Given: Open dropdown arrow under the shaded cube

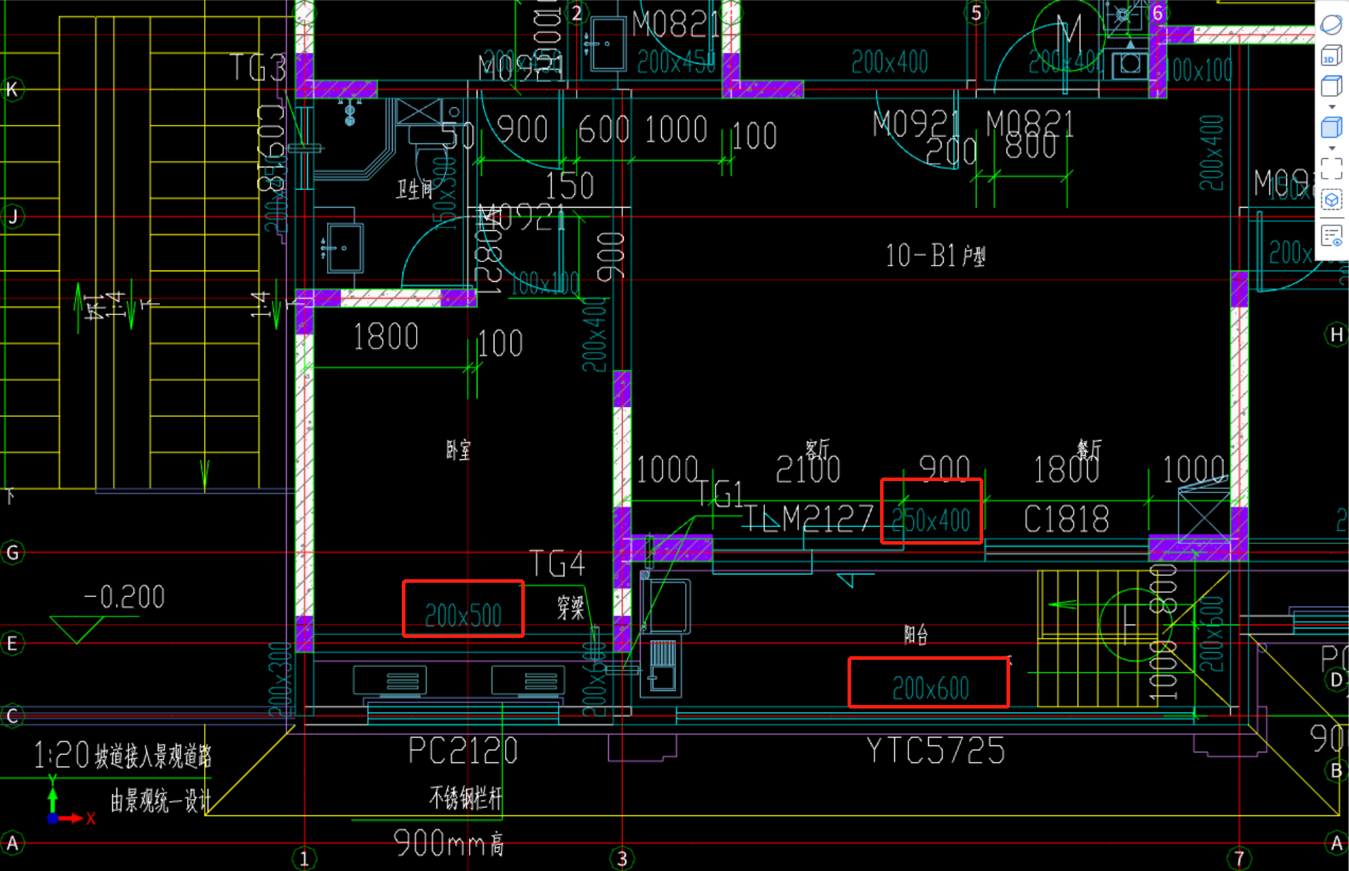Looking at the screenshot, I should click(1332, 148).
